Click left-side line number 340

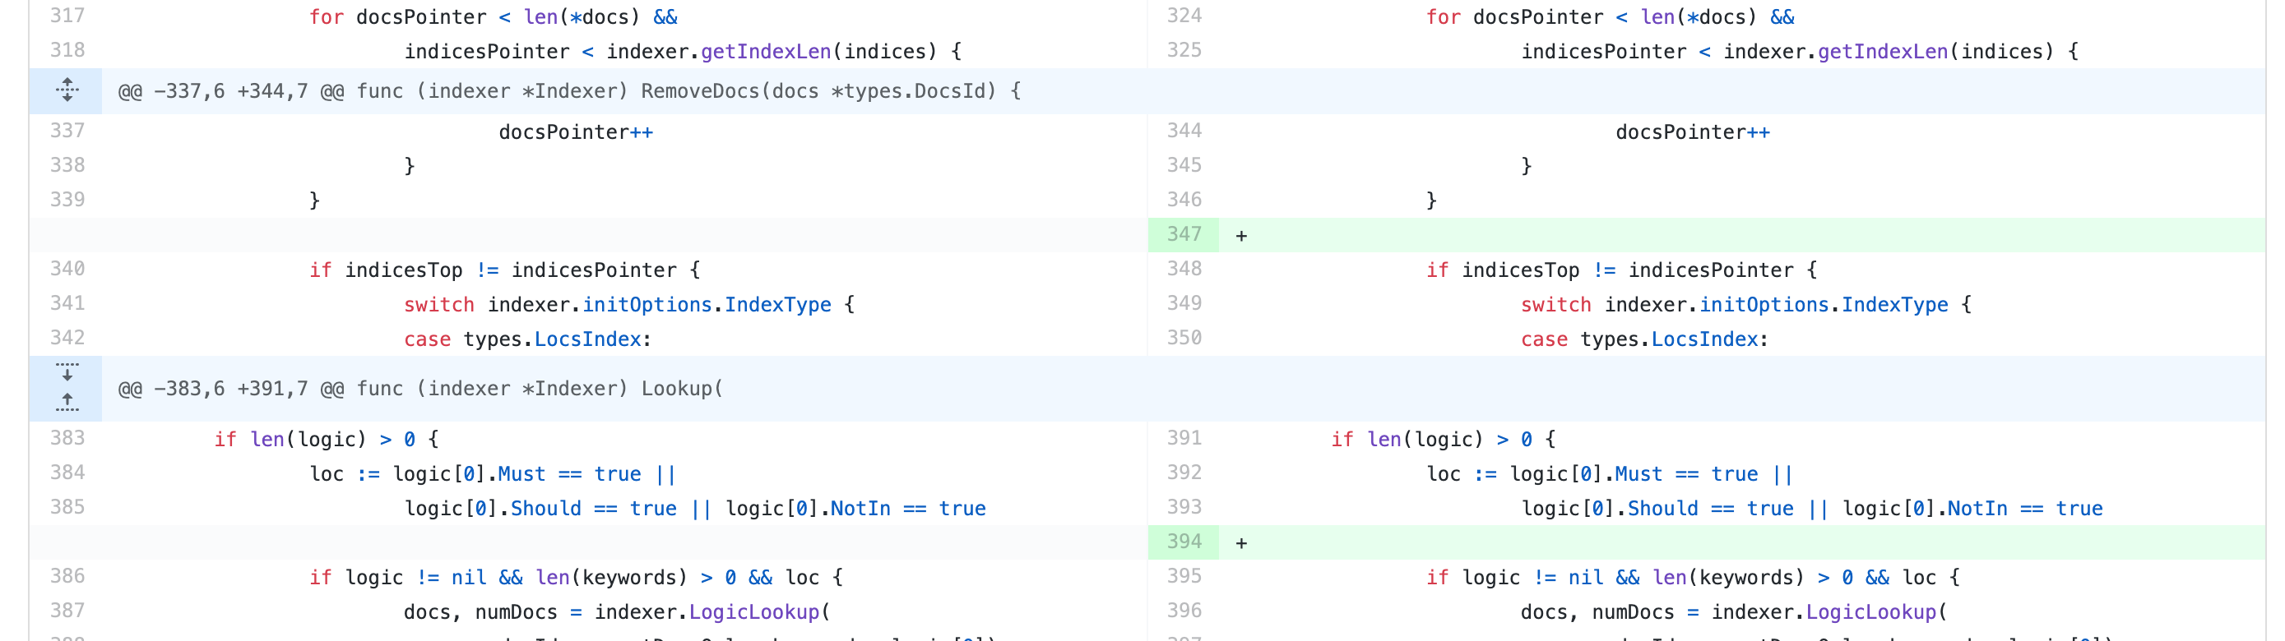click(67, 270)
